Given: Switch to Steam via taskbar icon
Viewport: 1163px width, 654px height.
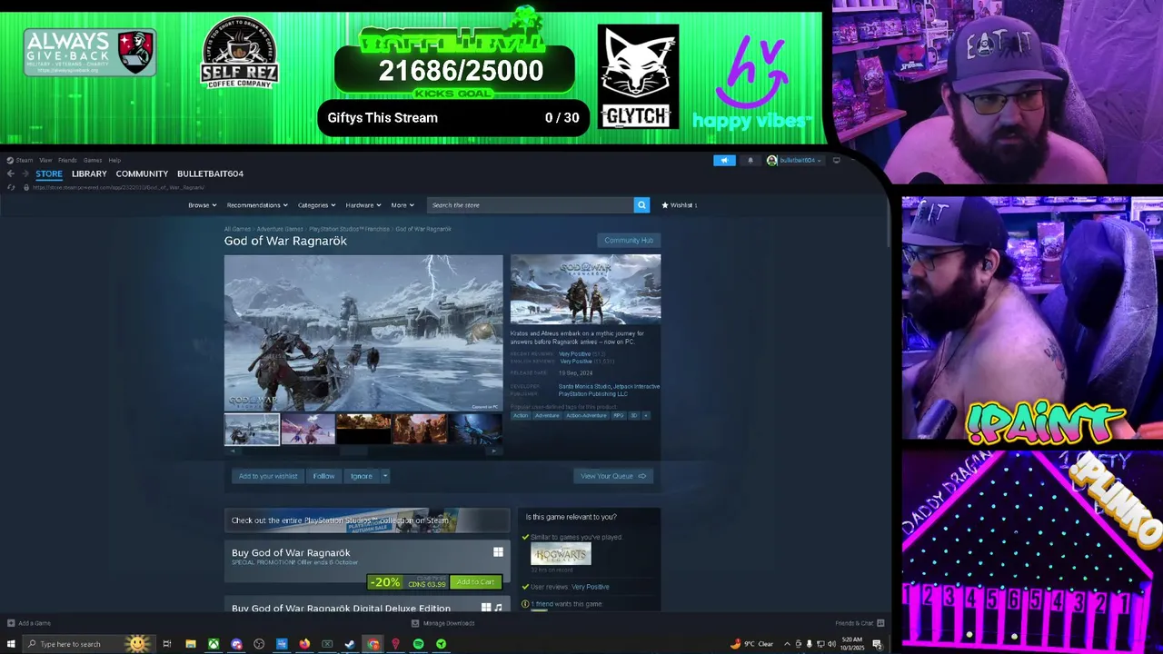Looking at the screenshot, I should coord(350,644).
